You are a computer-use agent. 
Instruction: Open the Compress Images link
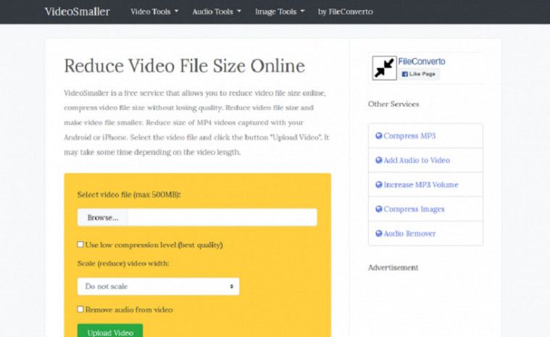(414, 209)
